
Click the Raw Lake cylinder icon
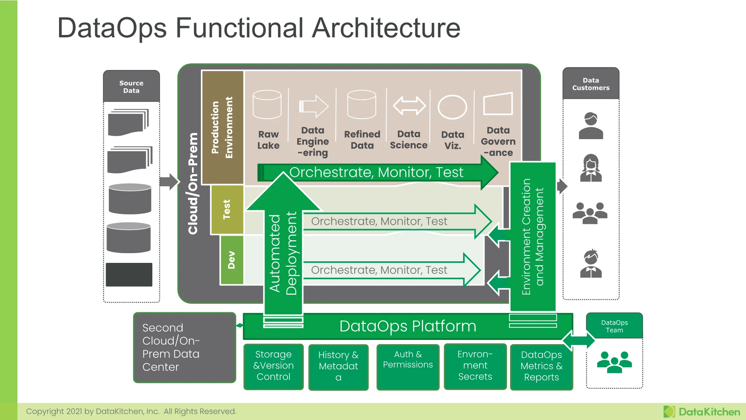tap(267, 104)
